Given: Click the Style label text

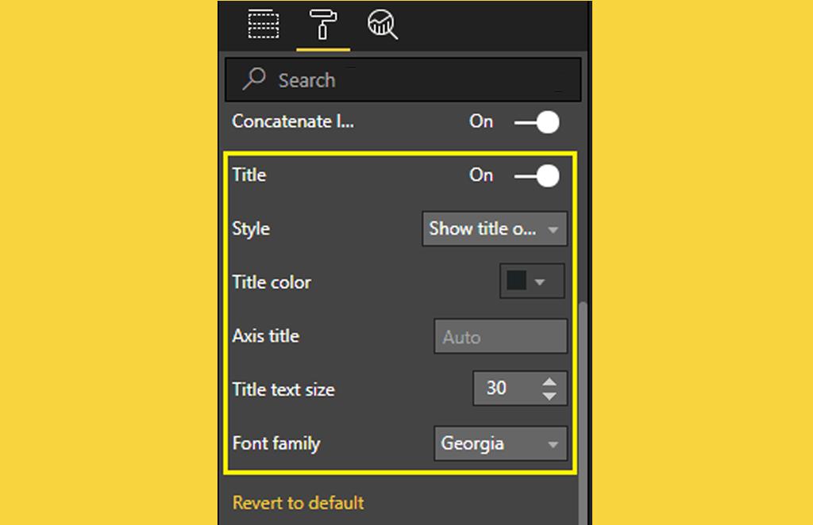Looking at the screenshot, I should (x=251, y=229).
